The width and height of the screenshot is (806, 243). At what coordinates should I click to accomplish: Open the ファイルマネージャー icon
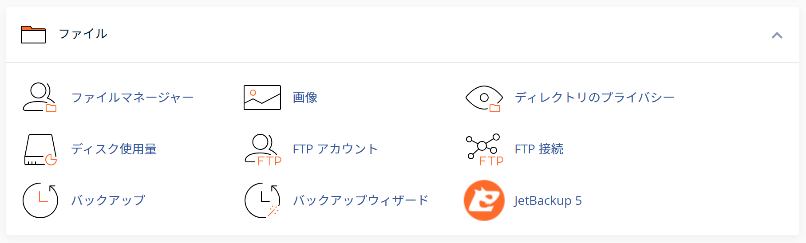click(x=40, y=98)
